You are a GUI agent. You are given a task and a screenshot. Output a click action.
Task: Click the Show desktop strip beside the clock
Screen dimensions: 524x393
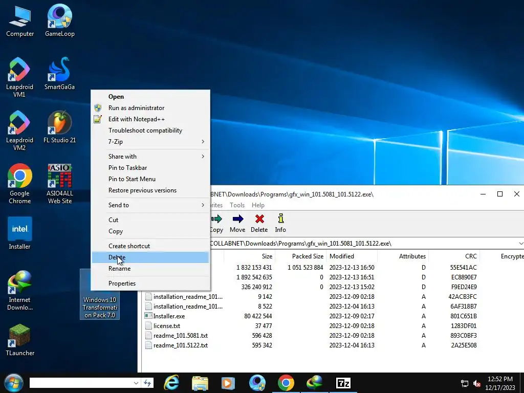(x=521, y=383)
